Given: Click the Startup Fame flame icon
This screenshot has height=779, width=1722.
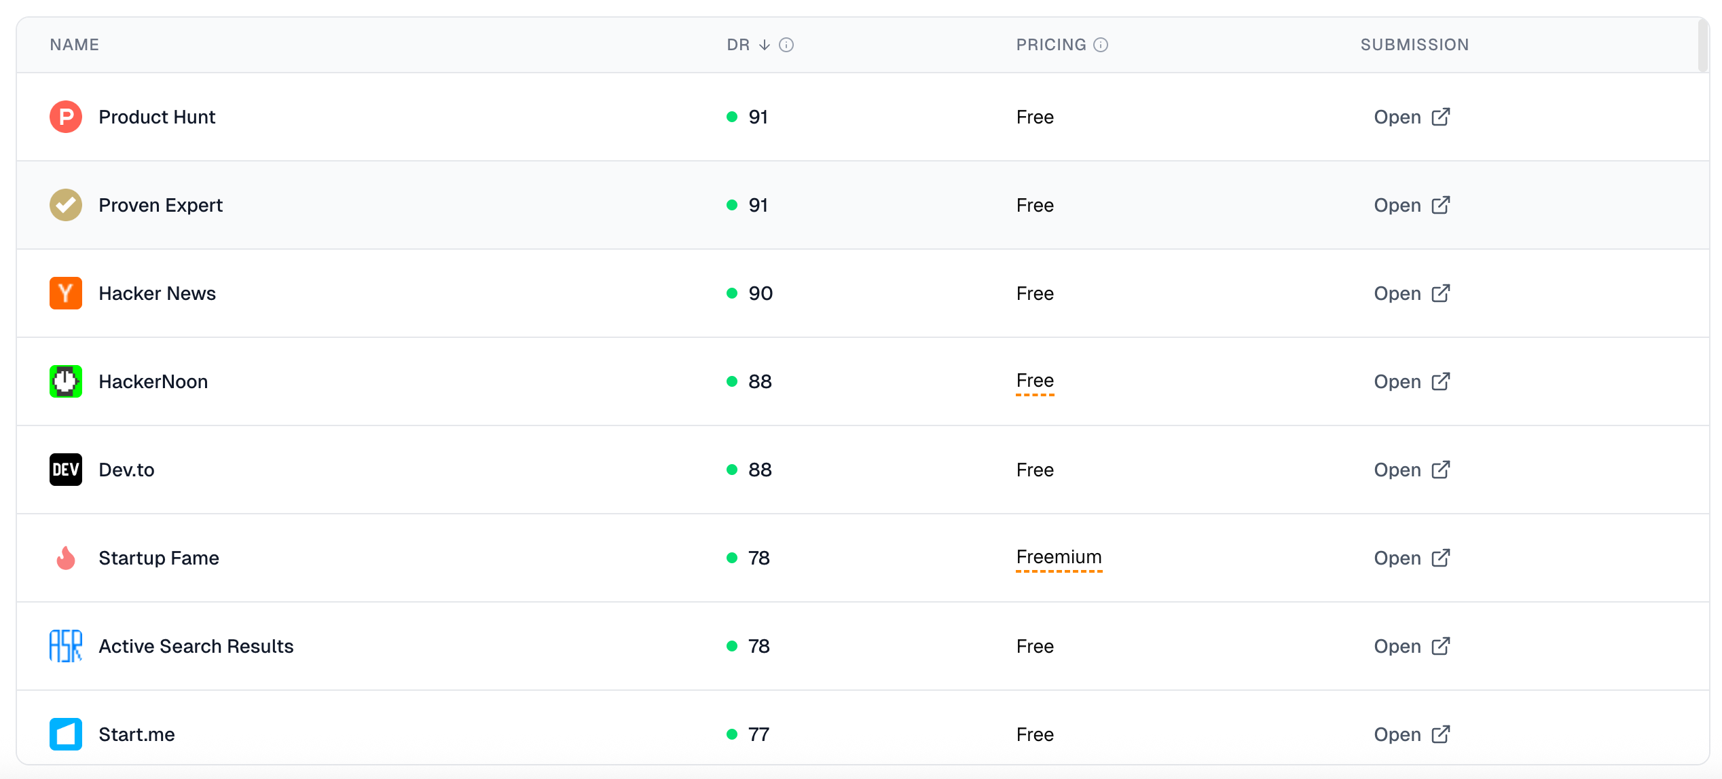Looking at the screenshot, I should pyautogui.click(x=66, y=558).
